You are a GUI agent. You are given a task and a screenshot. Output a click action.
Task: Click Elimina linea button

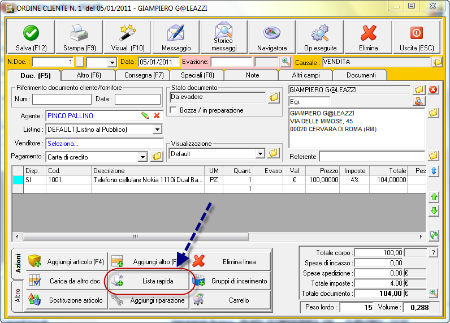pos(231,261)
